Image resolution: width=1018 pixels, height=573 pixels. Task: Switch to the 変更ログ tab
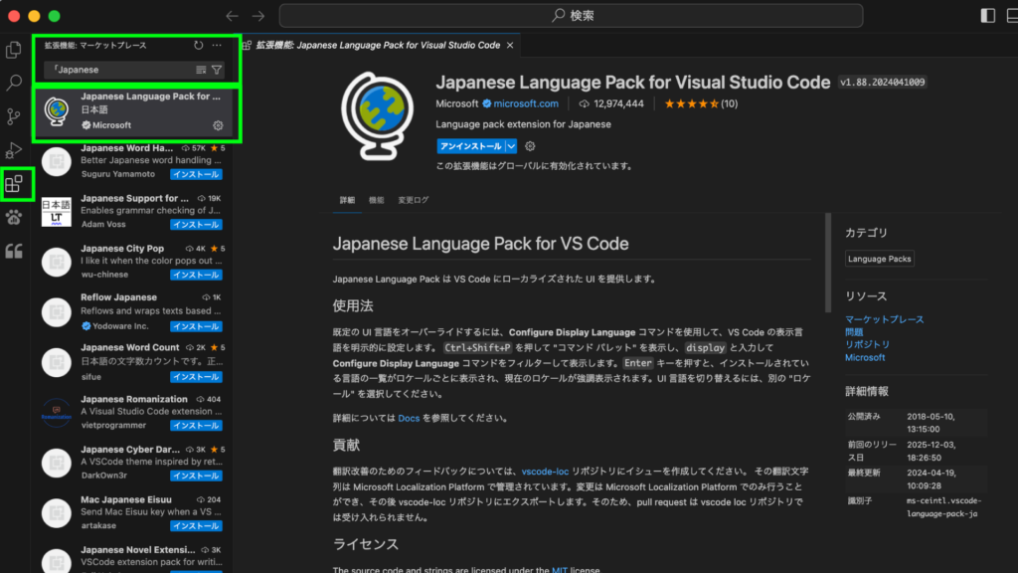[x=414, y=200]
